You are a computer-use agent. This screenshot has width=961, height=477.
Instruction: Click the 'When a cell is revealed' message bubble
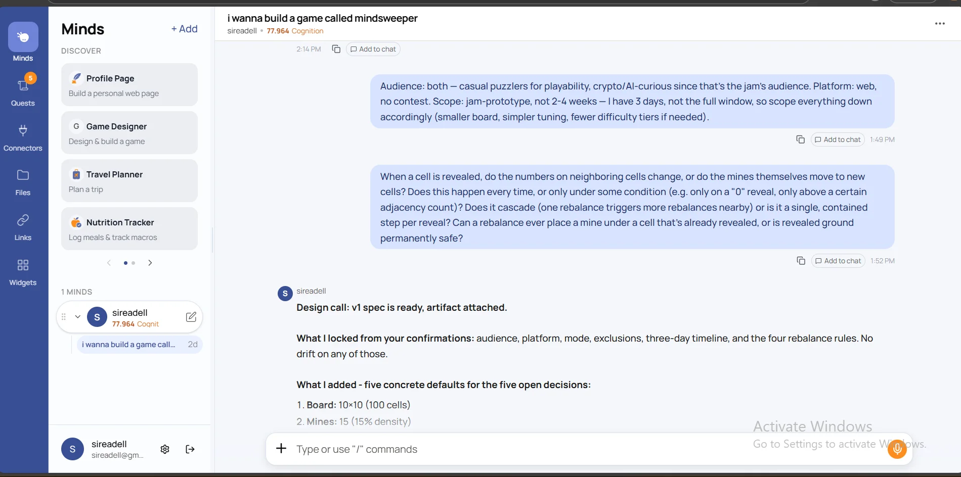[x=632, y=207]
